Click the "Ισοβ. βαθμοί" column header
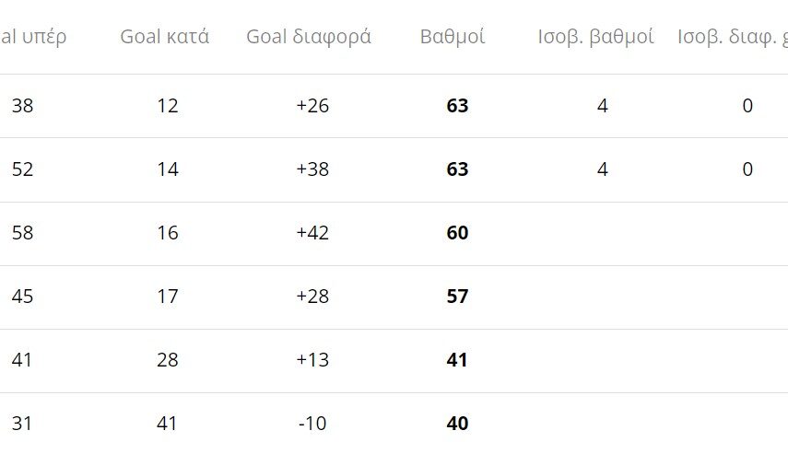 coord(596,37)
